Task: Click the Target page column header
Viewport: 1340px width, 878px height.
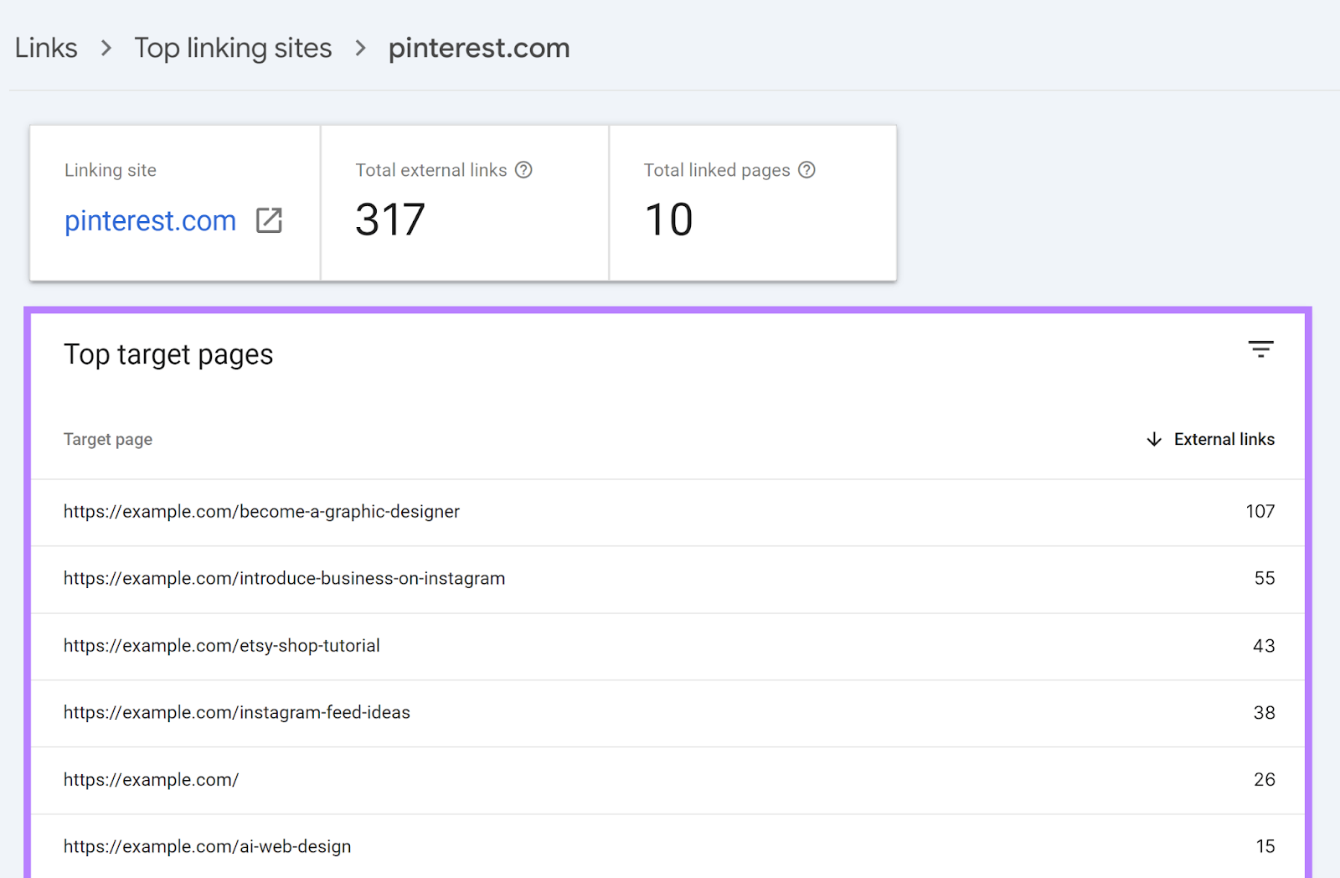Action: pos(108,440)
